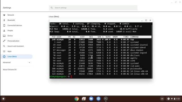Open Google Chrome from the shelf

click(76, 99)
